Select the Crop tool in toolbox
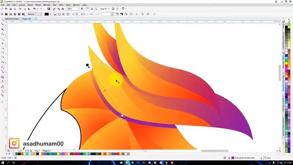This screenshot has height=165, width=293. coord(3,29)
